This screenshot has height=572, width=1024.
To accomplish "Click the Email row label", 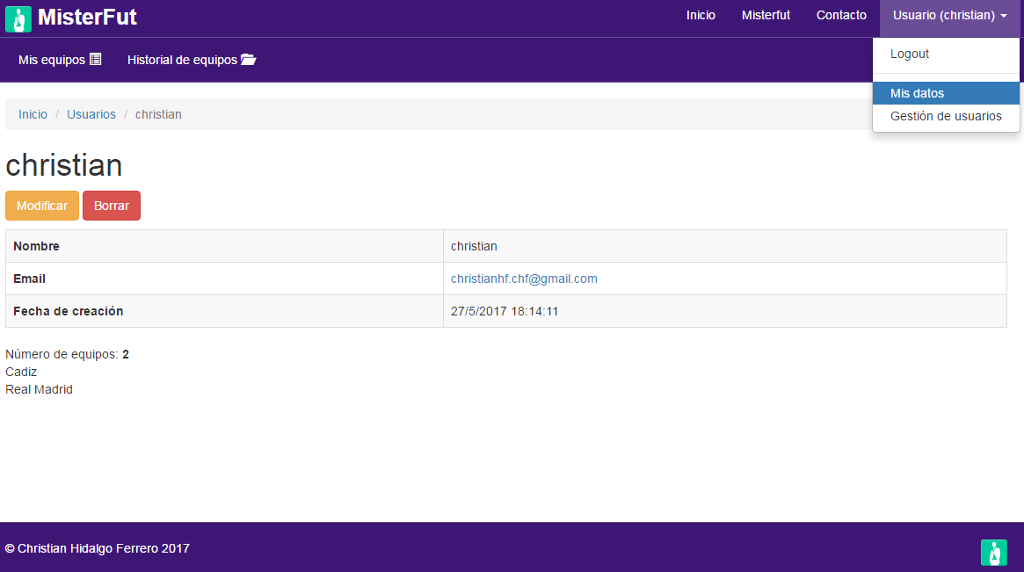I will click(x=29, y=279).
